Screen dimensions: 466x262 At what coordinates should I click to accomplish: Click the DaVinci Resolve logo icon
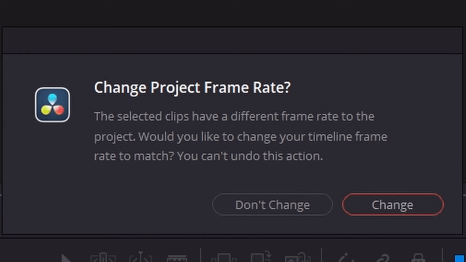pos(52,105)
